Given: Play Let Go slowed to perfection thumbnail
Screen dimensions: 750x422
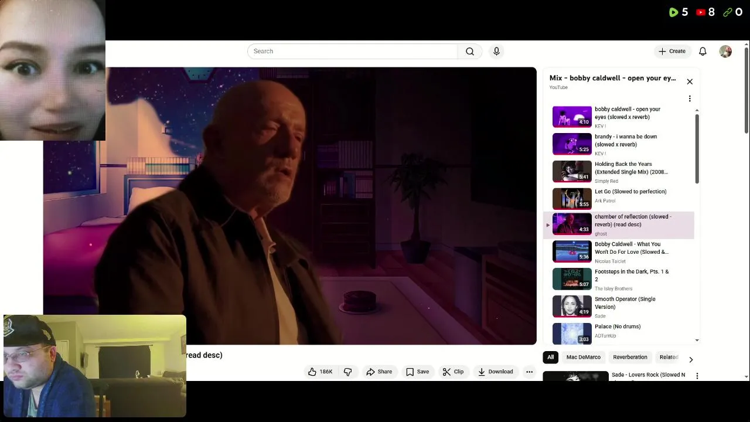Looking at the screenshot, I should pyautogui.click(x=572, y=199).
